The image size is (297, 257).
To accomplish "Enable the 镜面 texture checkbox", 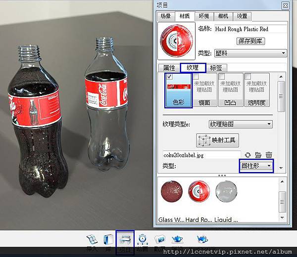I will tap(196, 77).
